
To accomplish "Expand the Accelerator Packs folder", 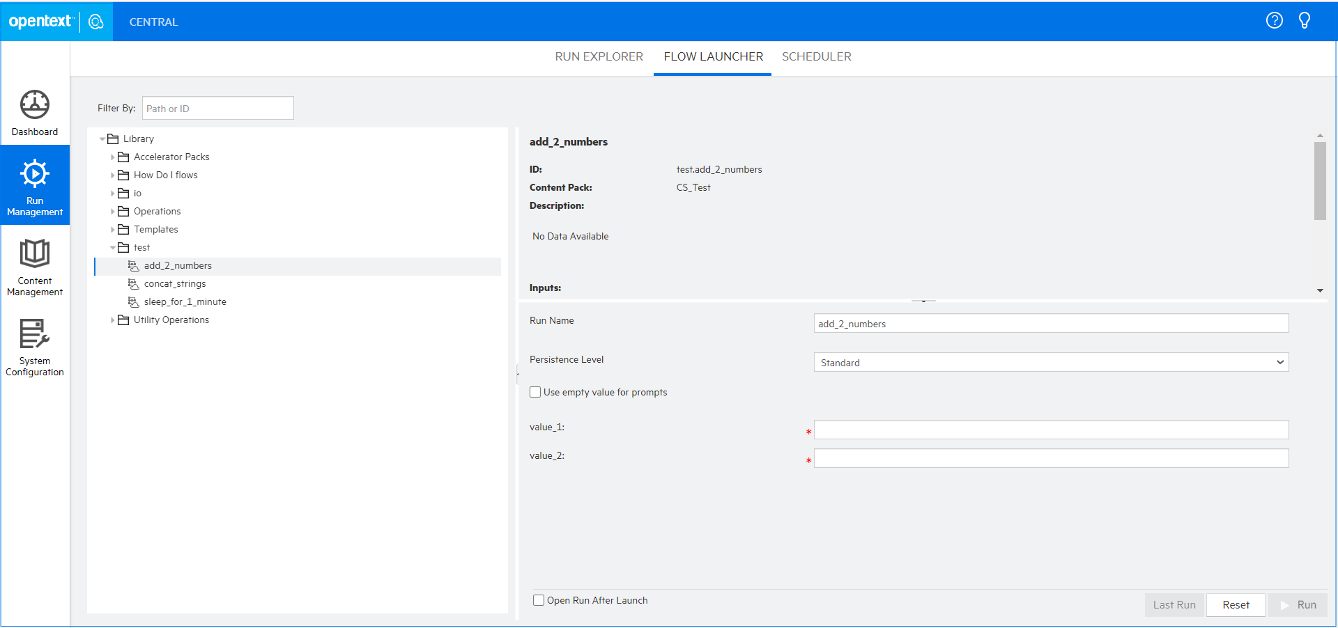I will 113,157.
